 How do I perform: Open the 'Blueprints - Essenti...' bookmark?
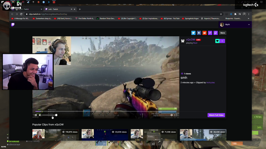pyautogui.click(x=233, y=19)
